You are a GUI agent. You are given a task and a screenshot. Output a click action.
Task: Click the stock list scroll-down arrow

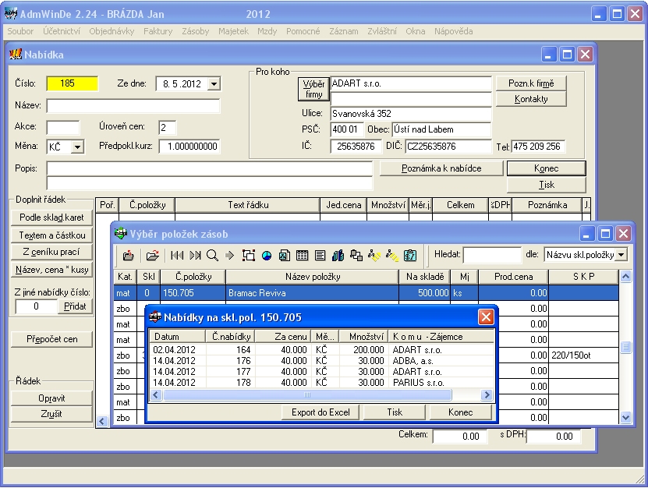coord(625,417)
